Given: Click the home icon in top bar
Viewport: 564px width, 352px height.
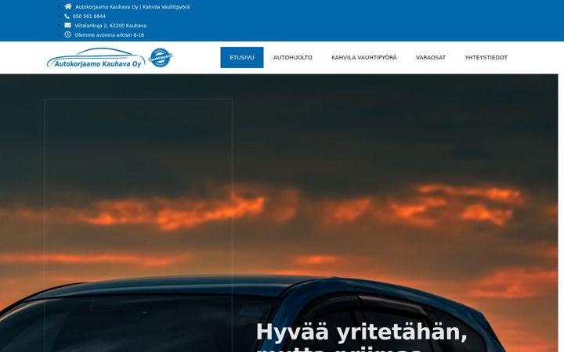Looking at the screenshot, I should (x=68, y=6).
